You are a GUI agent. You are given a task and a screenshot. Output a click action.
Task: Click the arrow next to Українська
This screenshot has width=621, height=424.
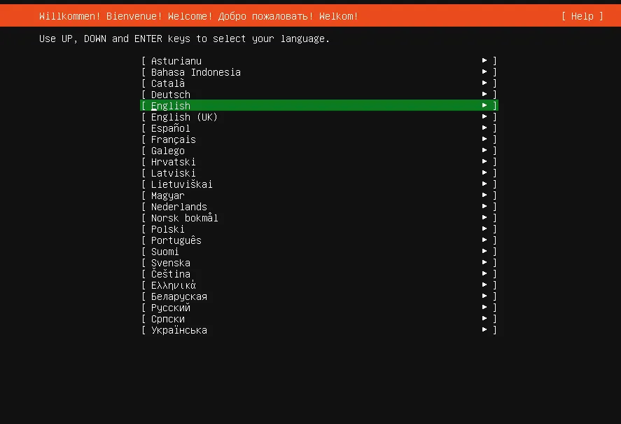[x=484, y=330]
